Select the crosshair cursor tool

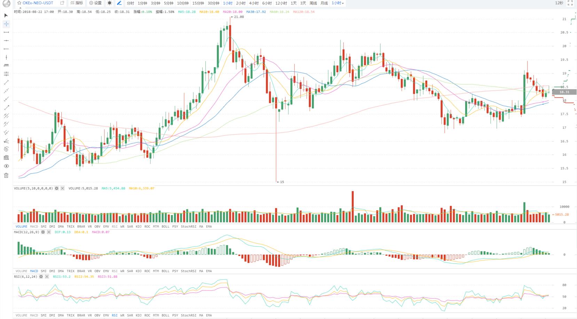(6, 24)
